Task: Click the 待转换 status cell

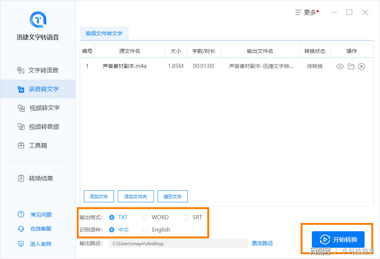Action: (x=315, y=66)
